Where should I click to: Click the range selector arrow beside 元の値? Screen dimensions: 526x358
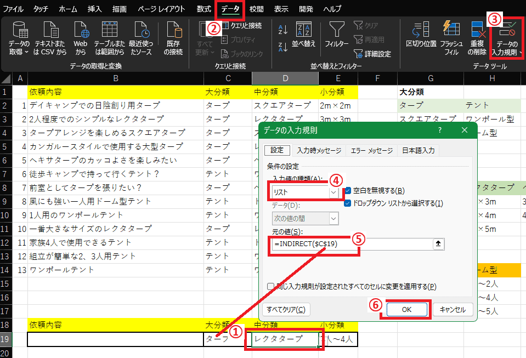coord(438,245)
